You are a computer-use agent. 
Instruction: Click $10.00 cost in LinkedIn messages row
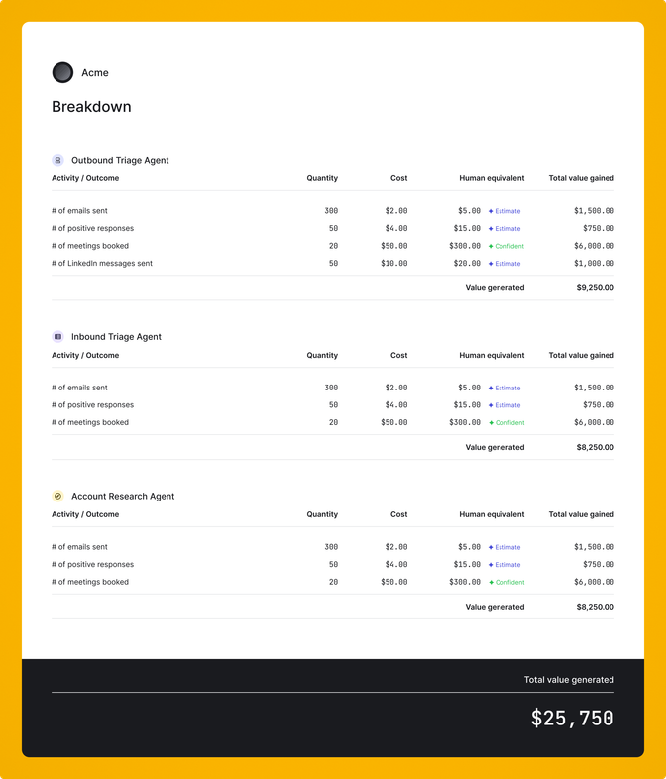click(x=394, y=264)
